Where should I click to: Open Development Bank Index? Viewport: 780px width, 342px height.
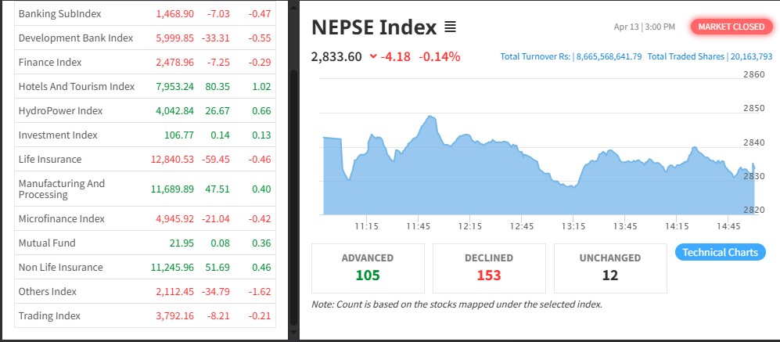point(75,38)
